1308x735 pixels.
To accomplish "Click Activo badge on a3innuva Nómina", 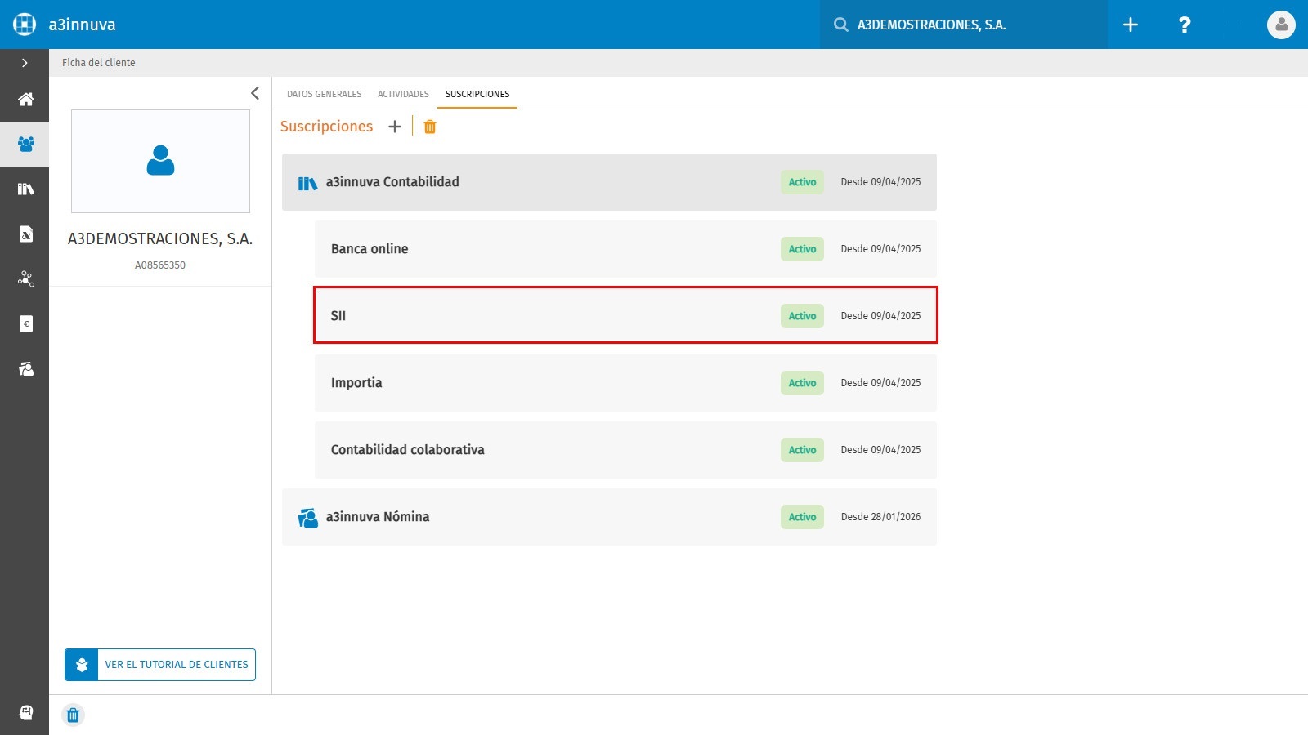I will click(802, 517).
